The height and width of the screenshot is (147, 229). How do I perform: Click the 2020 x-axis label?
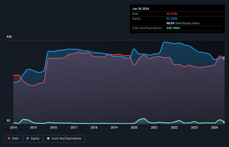[134, 127]
